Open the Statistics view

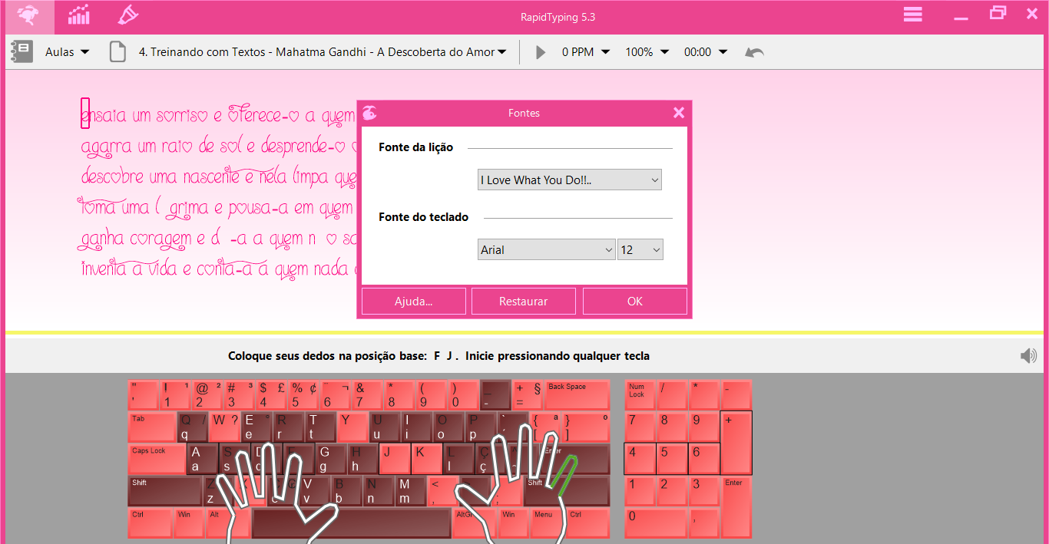79,15
